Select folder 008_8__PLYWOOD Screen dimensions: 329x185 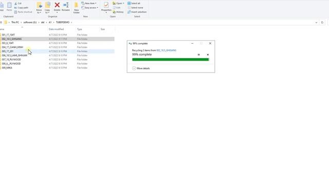(x=11, y=64)
